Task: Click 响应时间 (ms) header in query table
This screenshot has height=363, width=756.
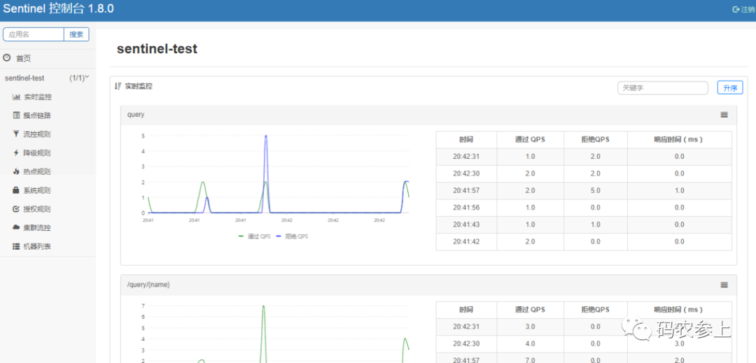Action: [679, 140]
